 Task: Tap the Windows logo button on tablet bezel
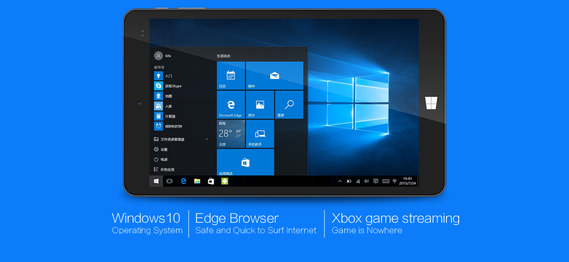(431, 103)
